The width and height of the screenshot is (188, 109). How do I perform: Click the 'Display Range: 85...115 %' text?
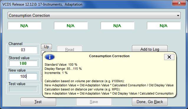coord(63,69)
